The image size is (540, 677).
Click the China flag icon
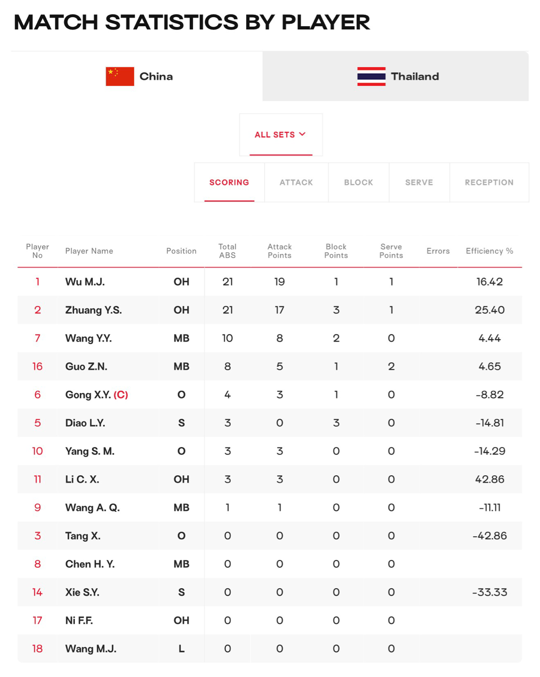point(120,76)
